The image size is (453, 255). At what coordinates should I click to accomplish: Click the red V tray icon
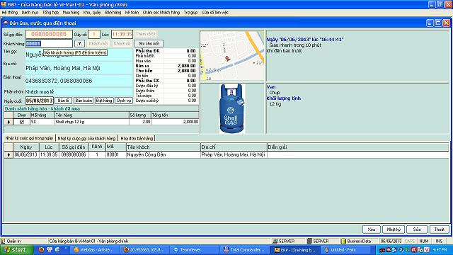point(427,250)
